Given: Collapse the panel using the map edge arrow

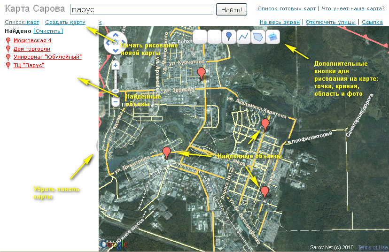Looking at the screenshot, I should (x=96, y=146).
